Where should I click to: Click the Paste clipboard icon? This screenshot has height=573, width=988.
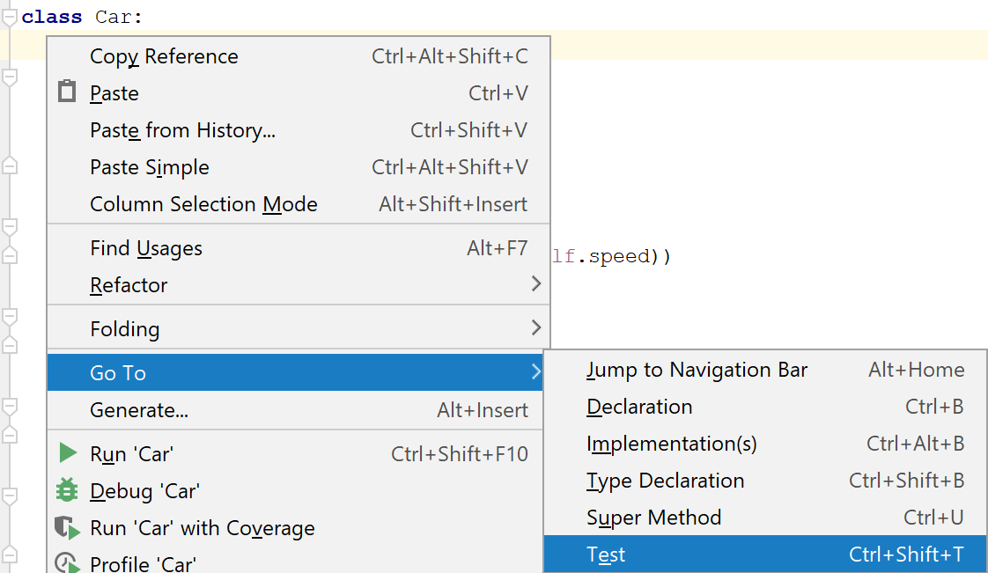tap(67, 92)
